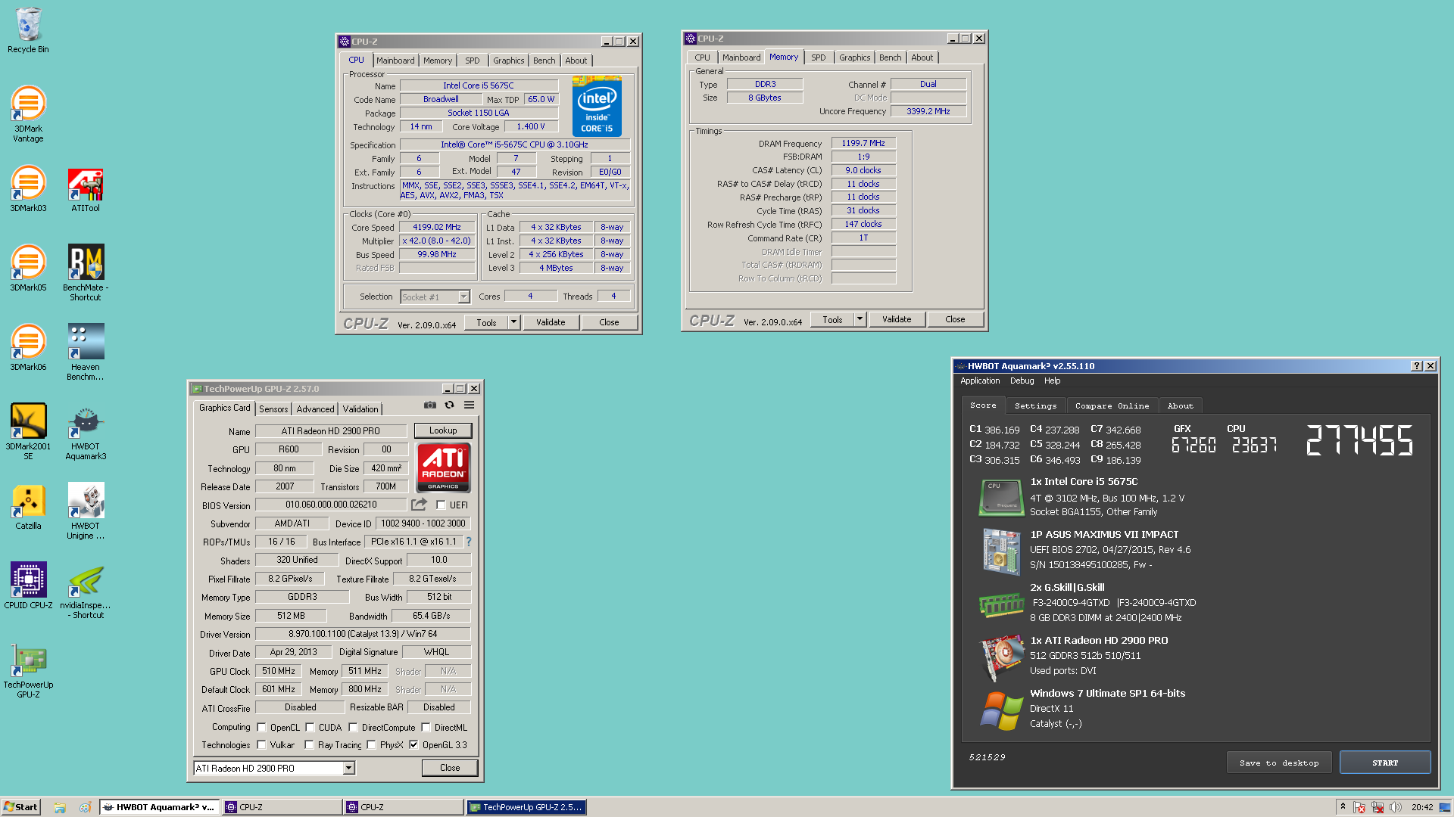Image resolution: width=1454 pixels, height=817 pixels.
Task: Click the GPU Name field in GPU-Z
Action: tap(331, 431)
